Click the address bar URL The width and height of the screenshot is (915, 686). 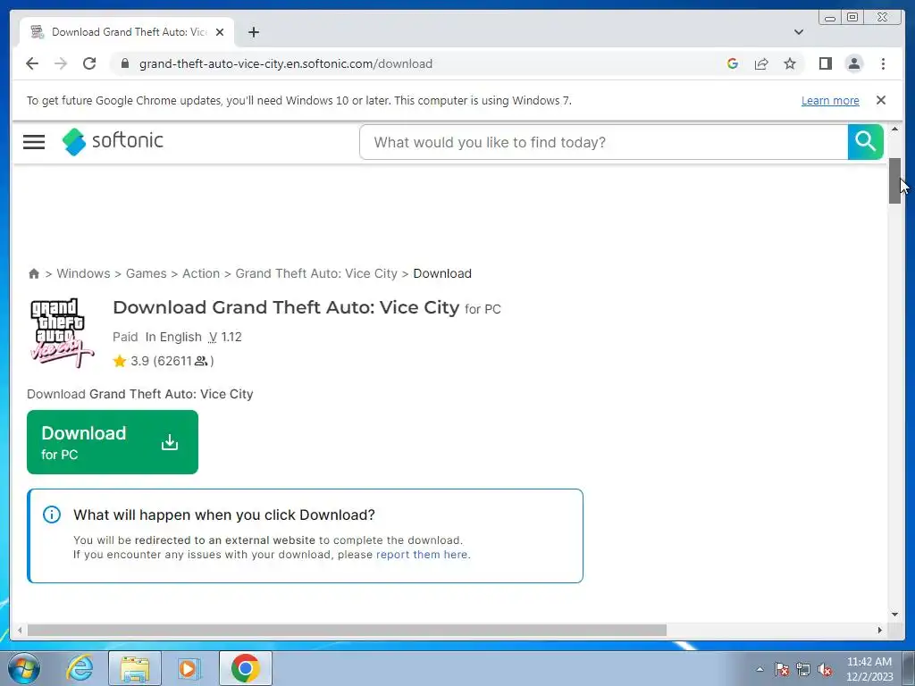pos(286,63)
